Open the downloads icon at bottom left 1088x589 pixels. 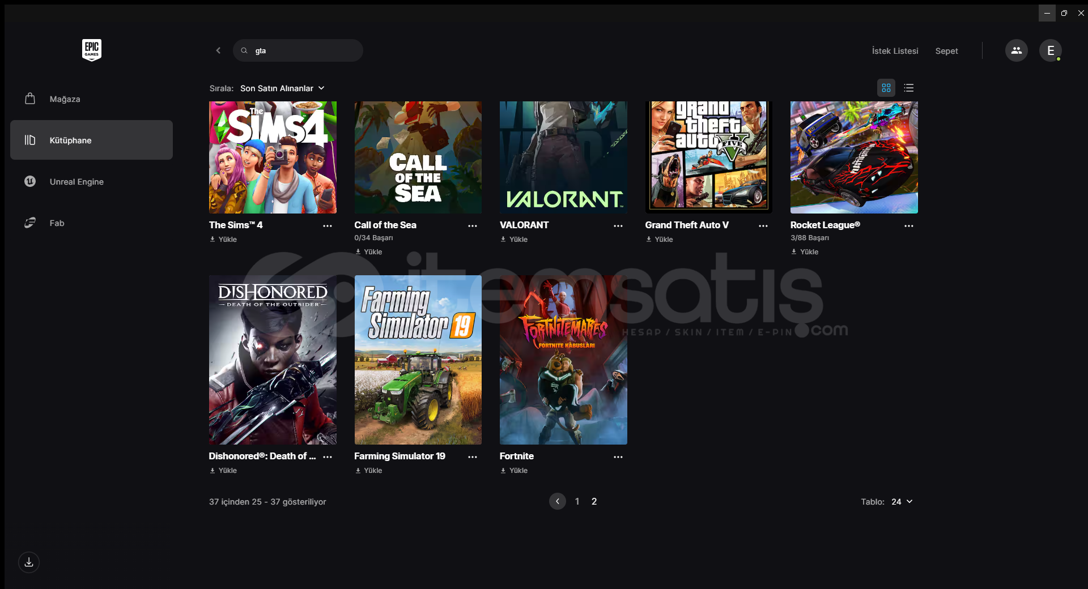point(29,562)
